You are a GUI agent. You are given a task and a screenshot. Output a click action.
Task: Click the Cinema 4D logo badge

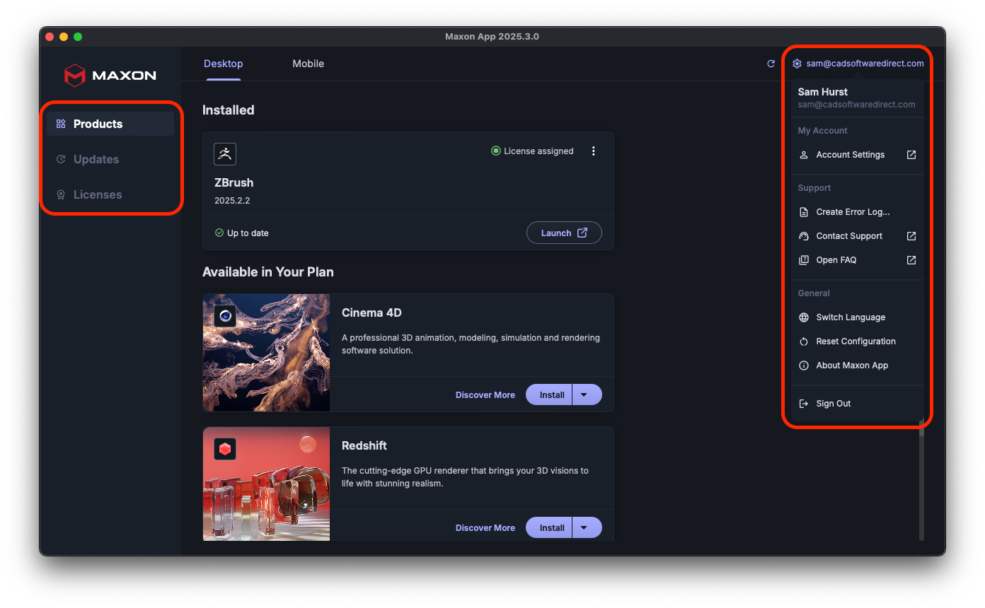pos(225,315)
